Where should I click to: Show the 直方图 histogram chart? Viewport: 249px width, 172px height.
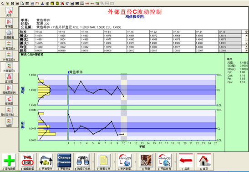coord(9,78)
